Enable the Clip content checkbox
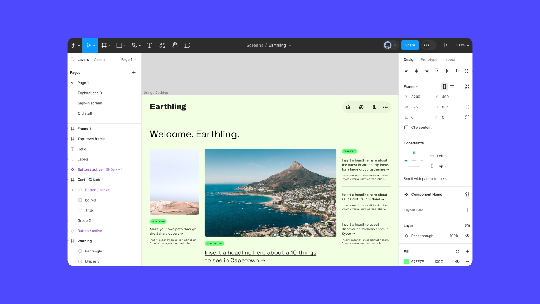Image resolution: width=540 pixels, height=304 pixels. (406, 128)
